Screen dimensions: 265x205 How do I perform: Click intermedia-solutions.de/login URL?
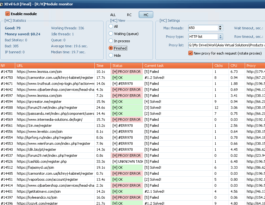click(49, 120)
